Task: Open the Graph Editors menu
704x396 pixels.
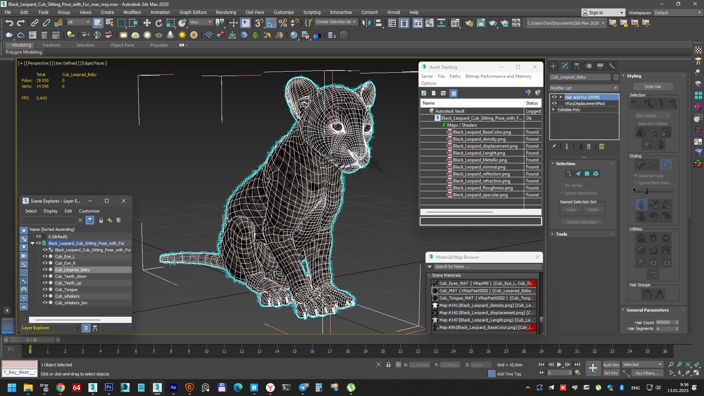Action: (193, 12)
